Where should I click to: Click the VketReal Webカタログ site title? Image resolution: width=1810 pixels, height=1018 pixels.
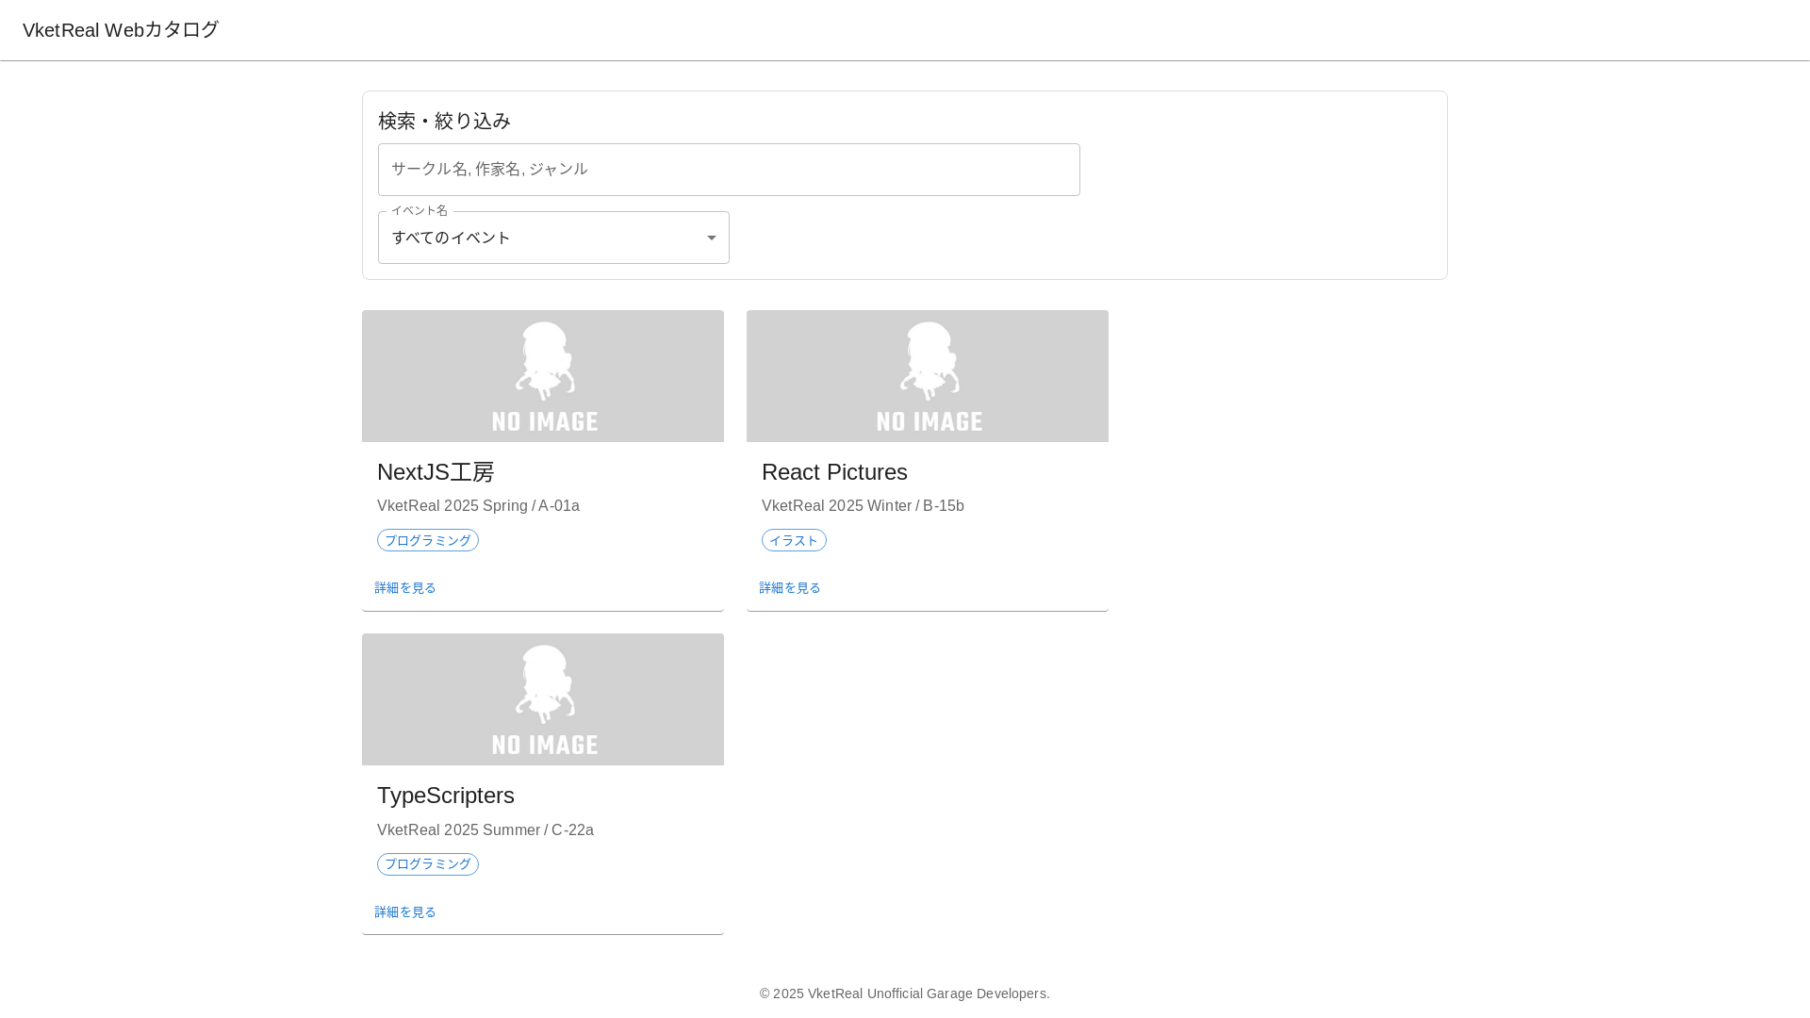121,30
